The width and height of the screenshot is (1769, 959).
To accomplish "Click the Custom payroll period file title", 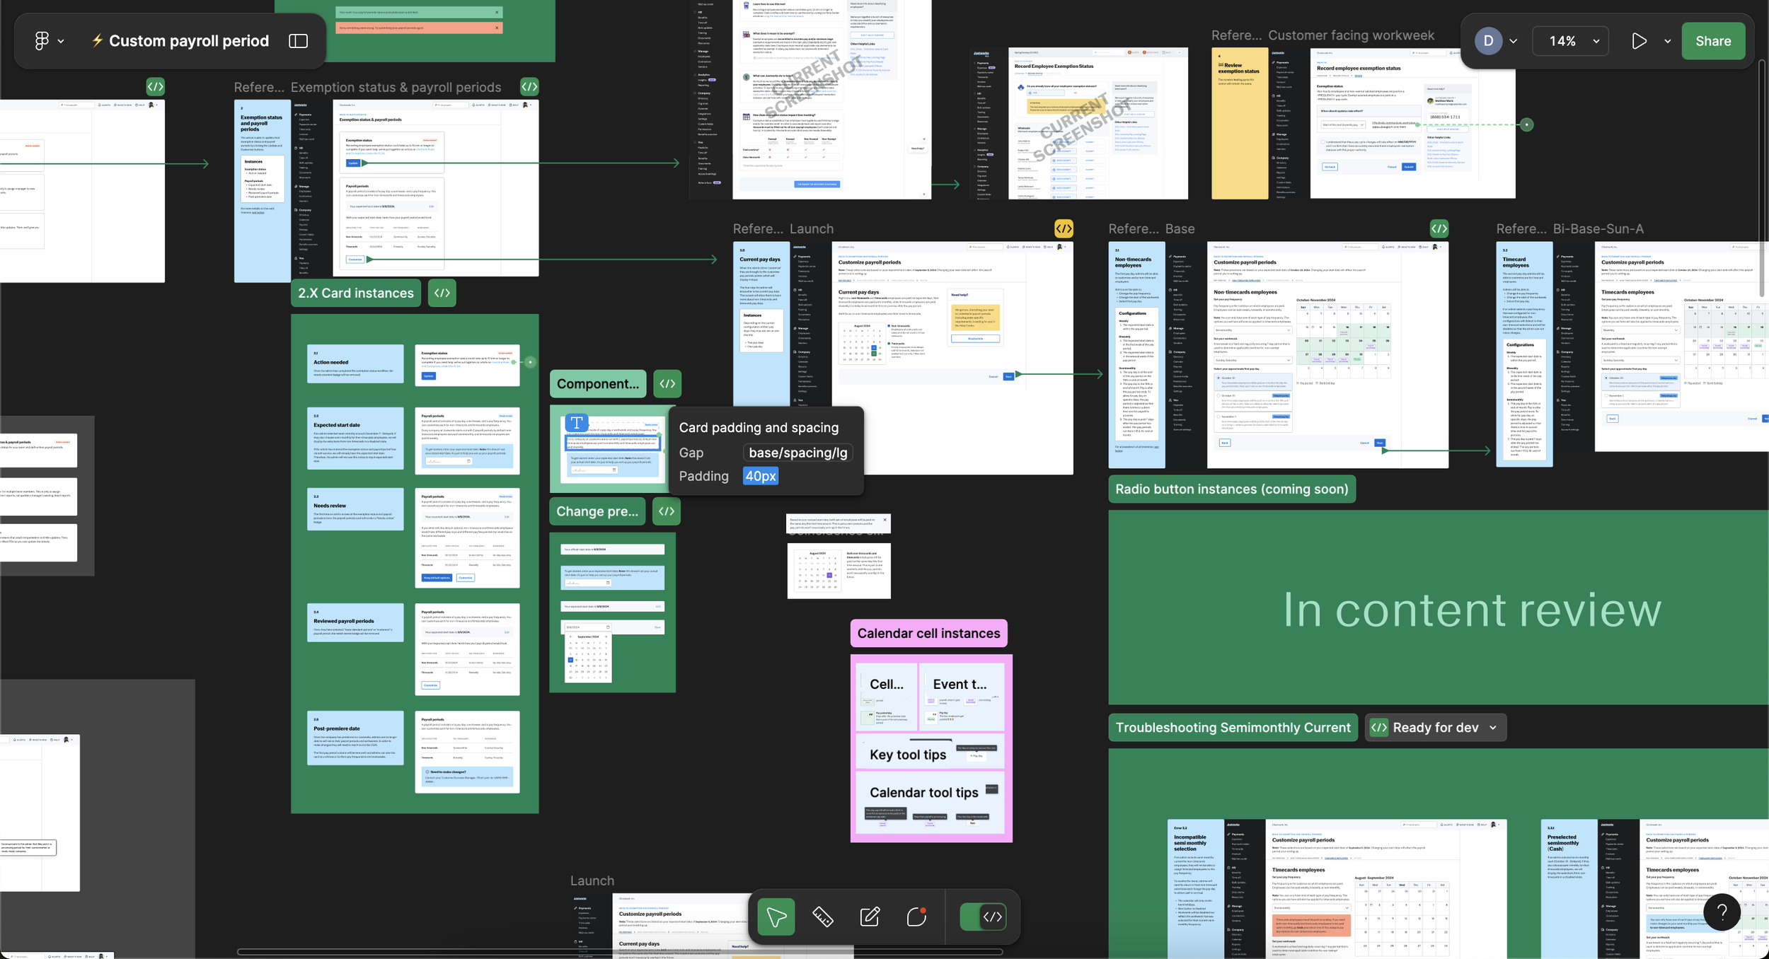I will [x=188, y=41].
